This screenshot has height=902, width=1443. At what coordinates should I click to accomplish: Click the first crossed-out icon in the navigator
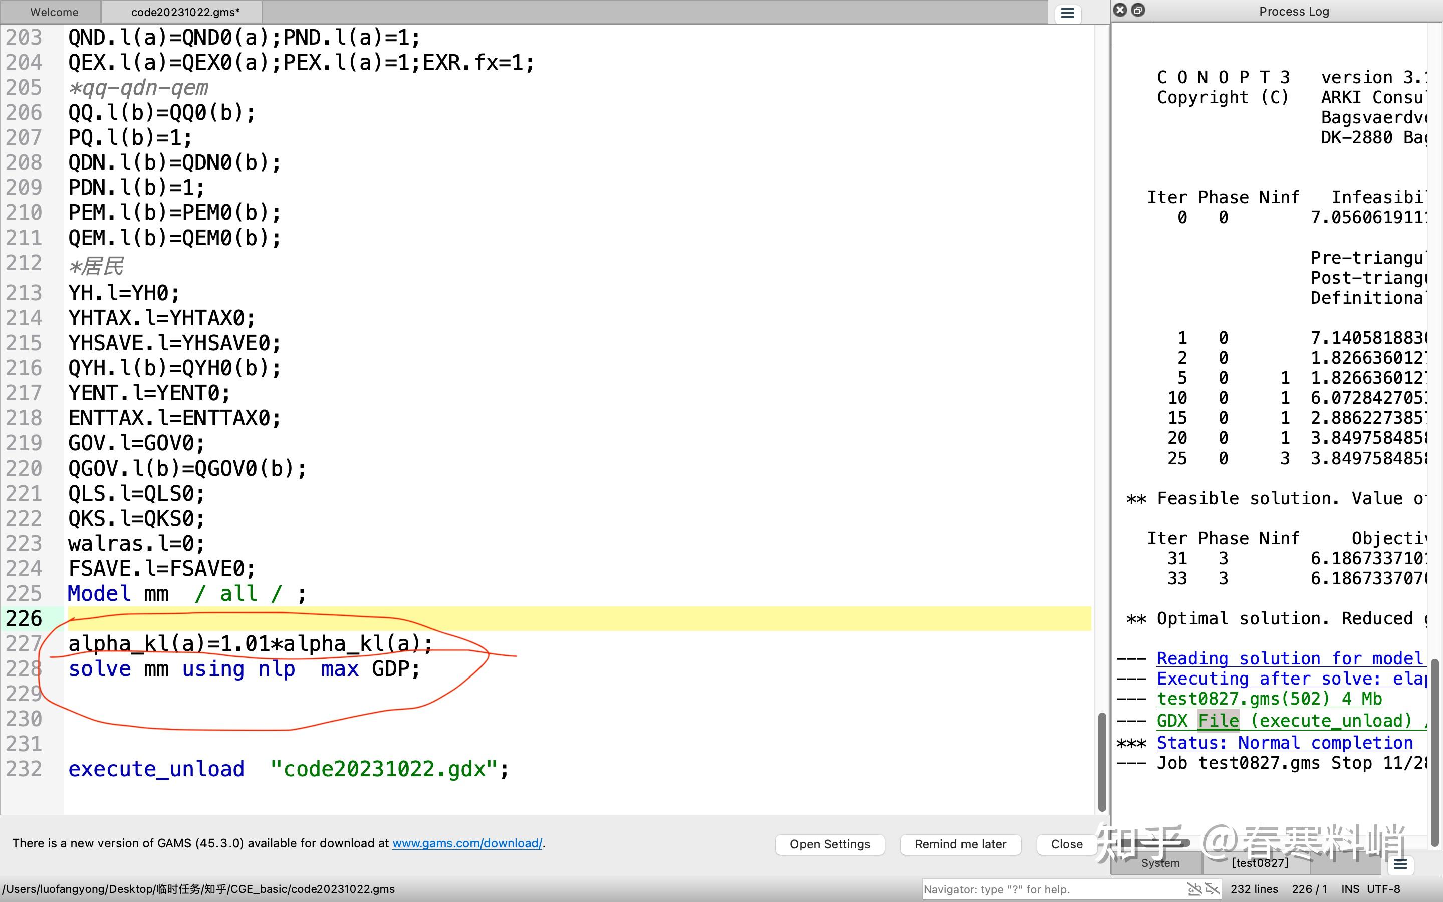(1194, 889)
